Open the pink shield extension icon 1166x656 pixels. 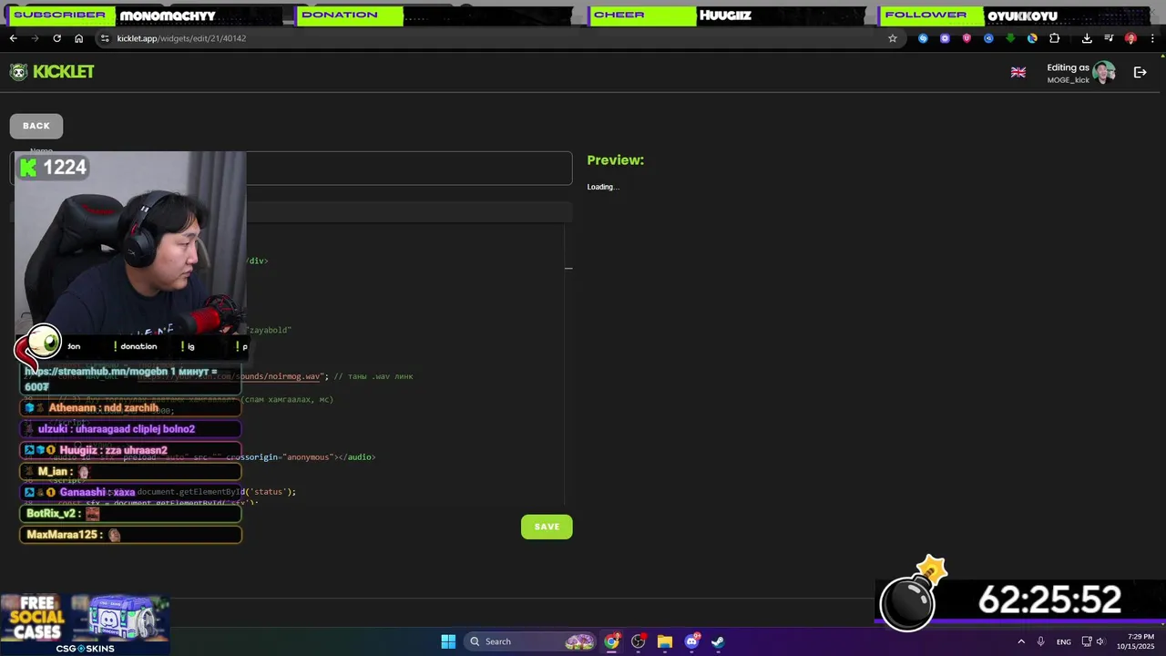(967, 38)
